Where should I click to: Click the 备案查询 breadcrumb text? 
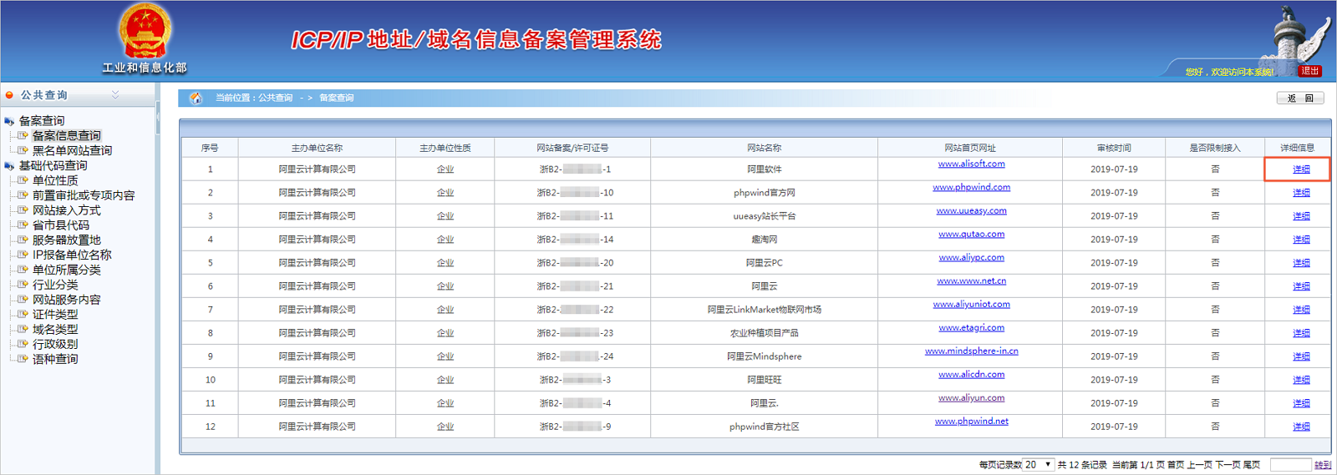(x=337, y=98)
